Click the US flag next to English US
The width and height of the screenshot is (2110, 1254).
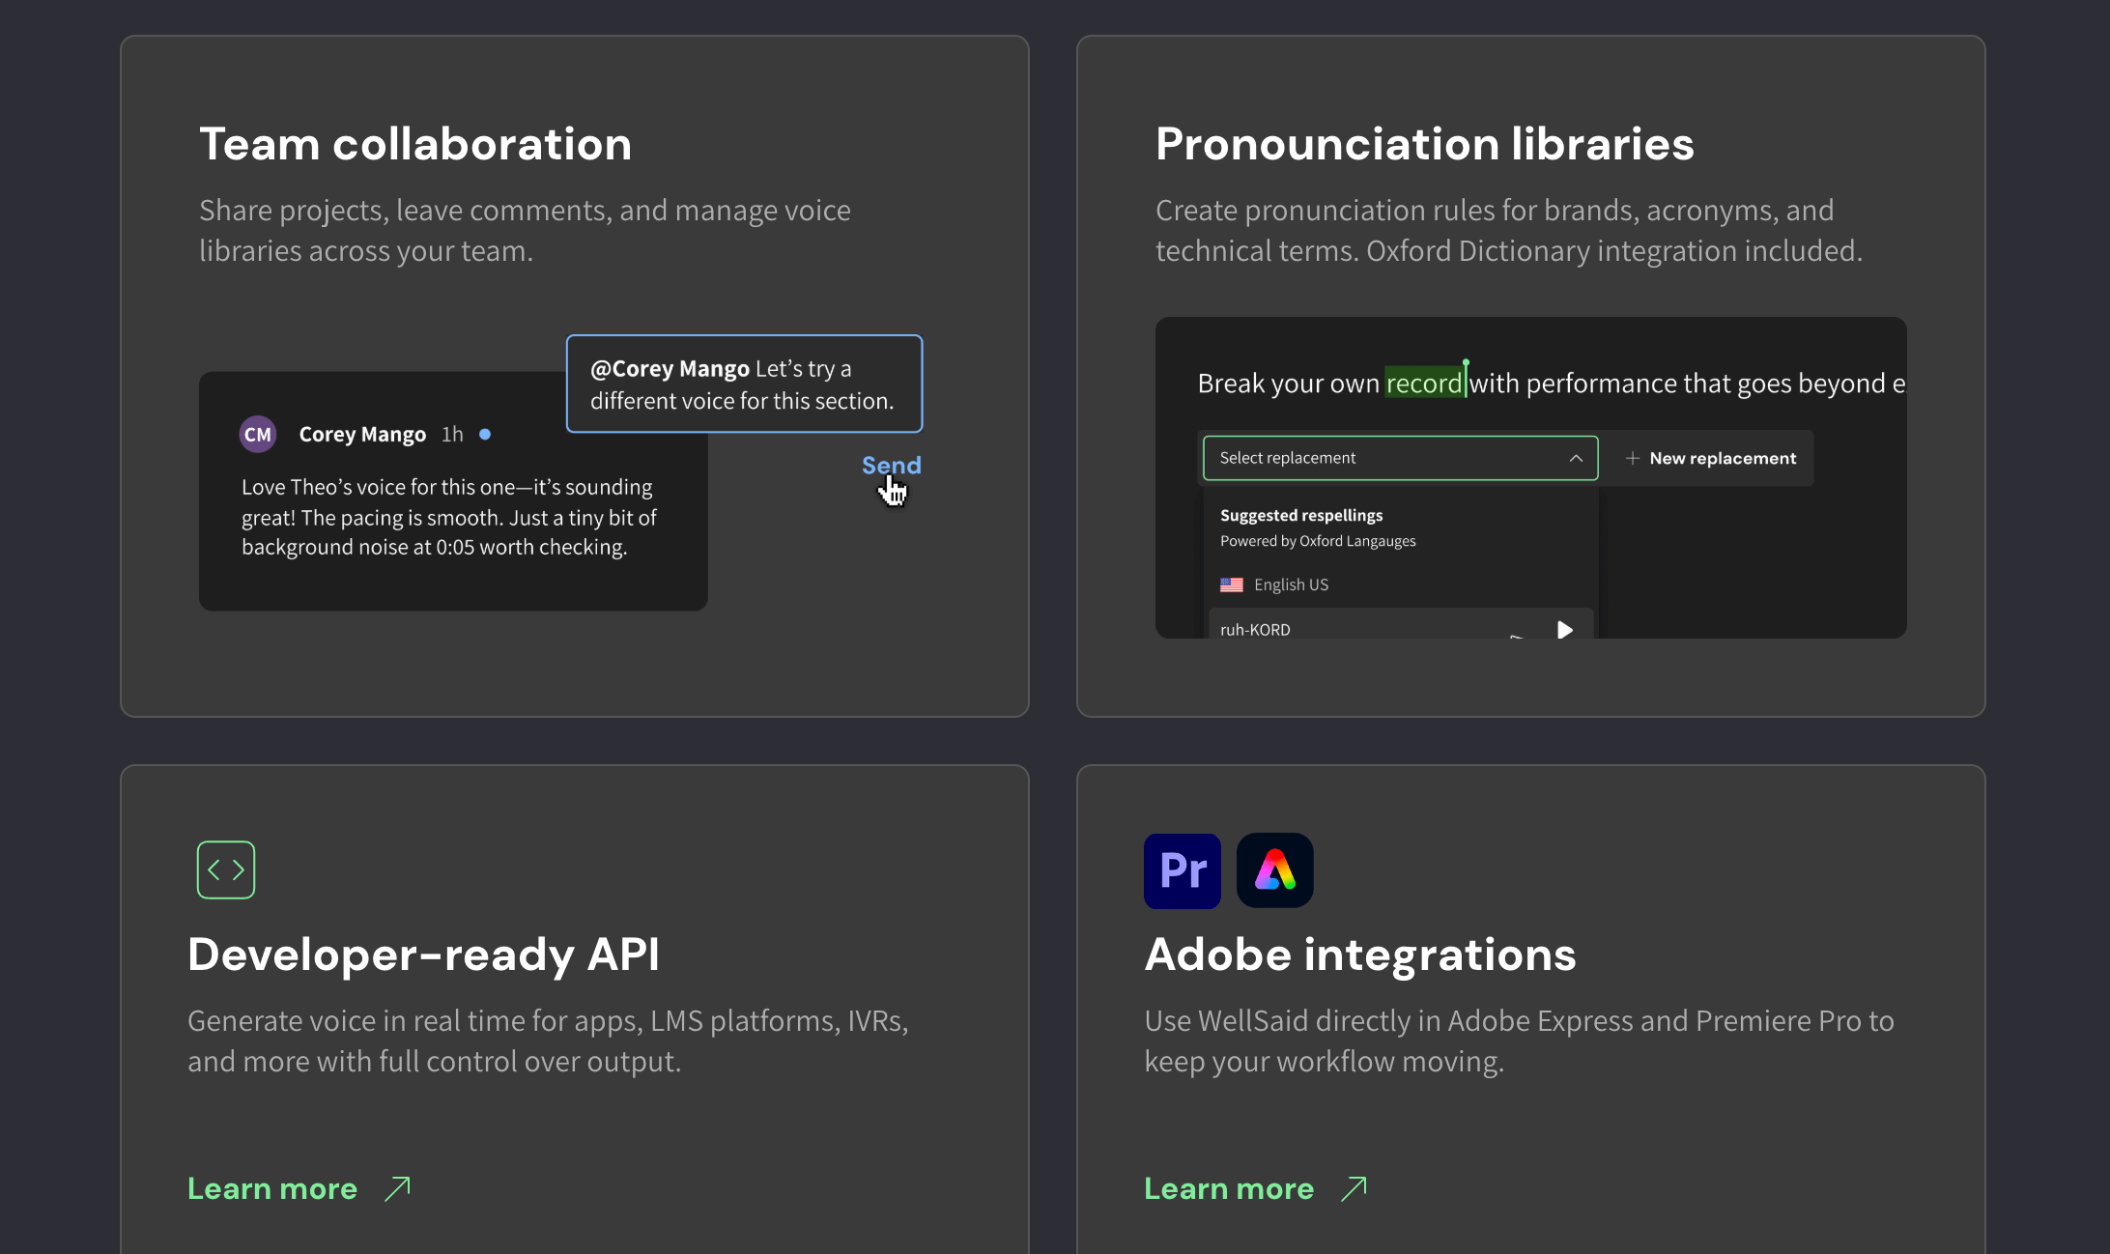[x=1231, y=584]
